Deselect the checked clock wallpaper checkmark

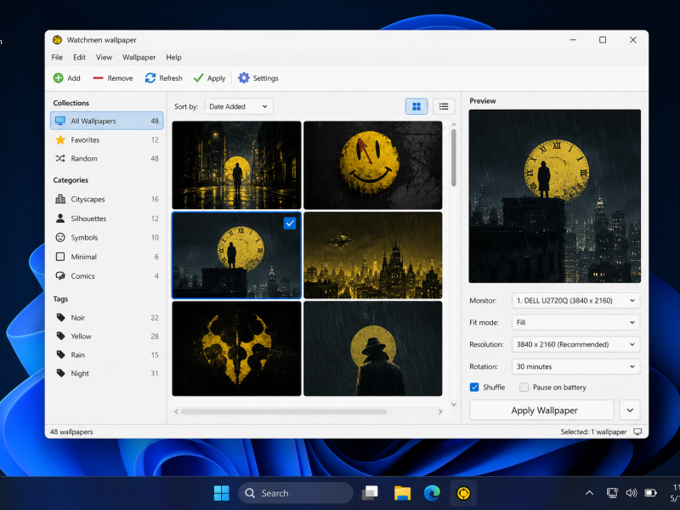tap(290, 224)
